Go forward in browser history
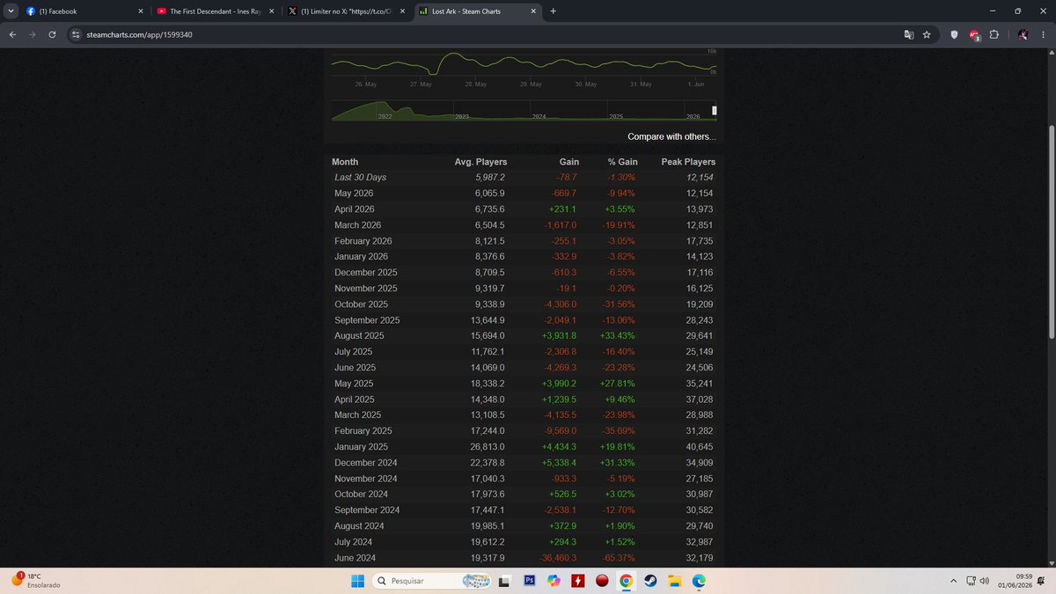Image resolution: width=1056 pixels, height=594 pixels. point(33,34)
